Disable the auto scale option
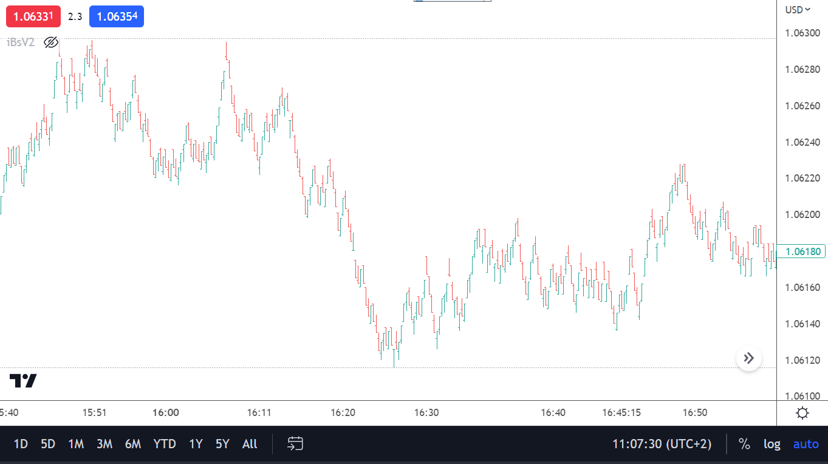This screenshot has width=828, height=464. click(x=806, y=444)
